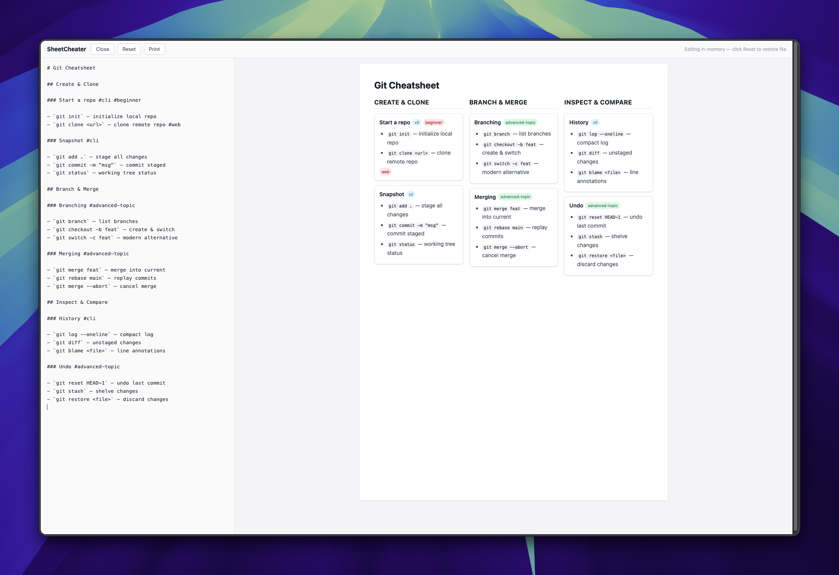Click the `git merge feat` editor line
839x575 pixels.
coord(106,270)
